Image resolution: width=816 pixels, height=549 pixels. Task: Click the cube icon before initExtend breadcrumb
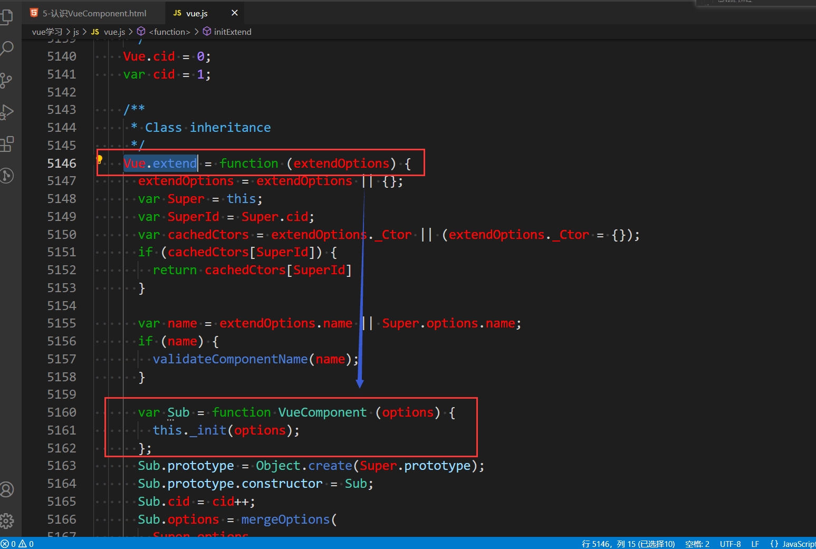point(207,32)
